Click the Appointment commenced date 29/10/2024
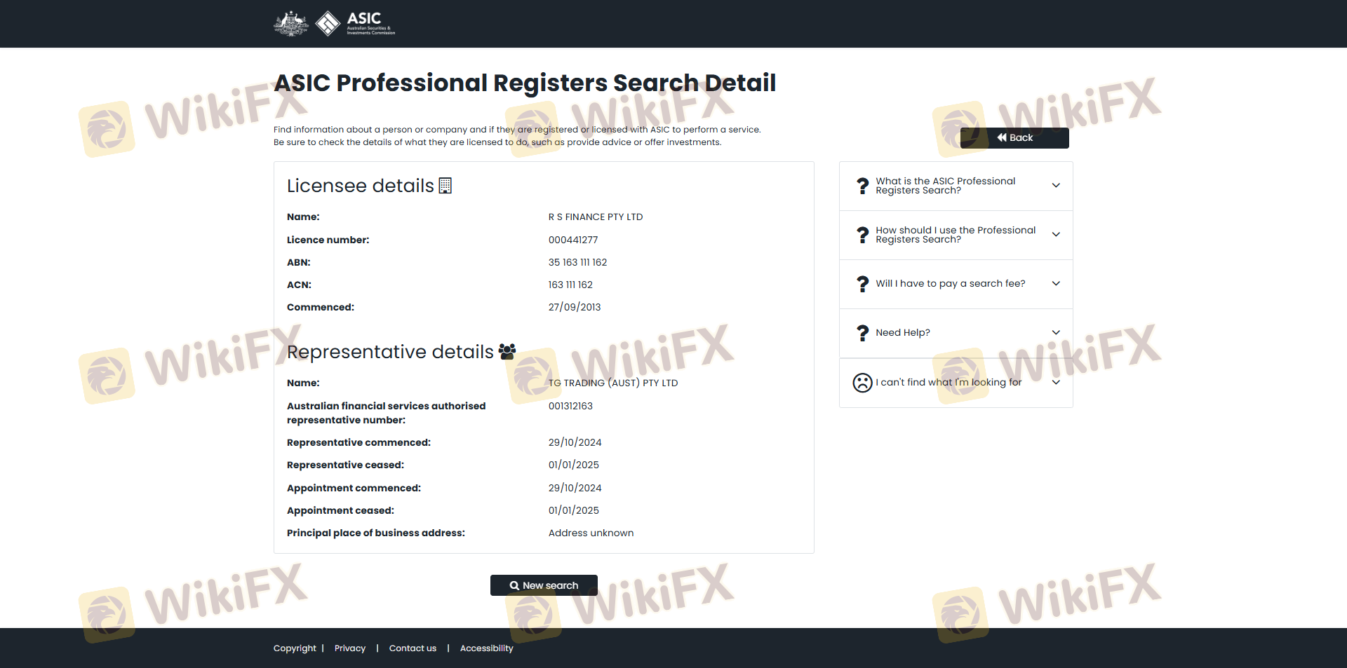This screenshot has height=668, width=1347. pos(575,488)
